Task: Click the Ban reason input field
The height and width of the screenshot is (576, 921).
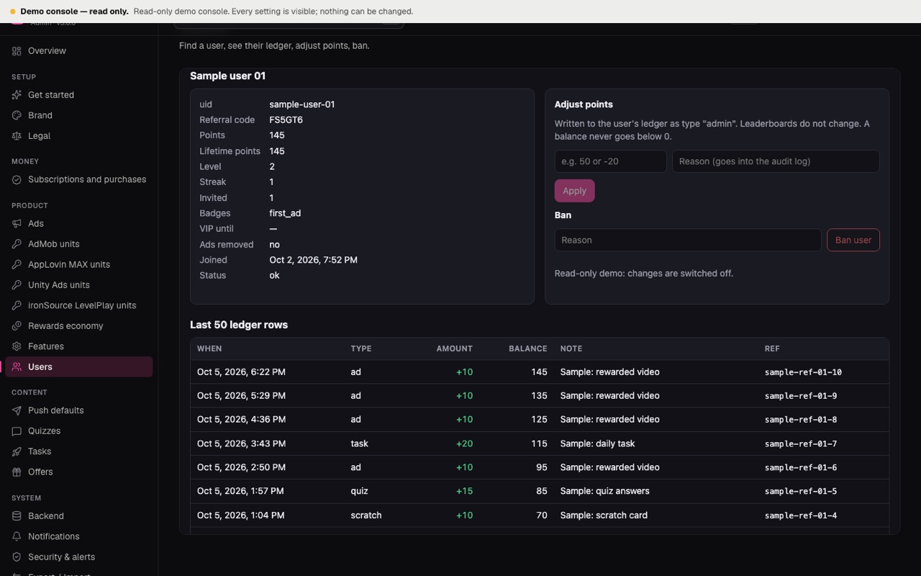Action: (x=688, y=240)
